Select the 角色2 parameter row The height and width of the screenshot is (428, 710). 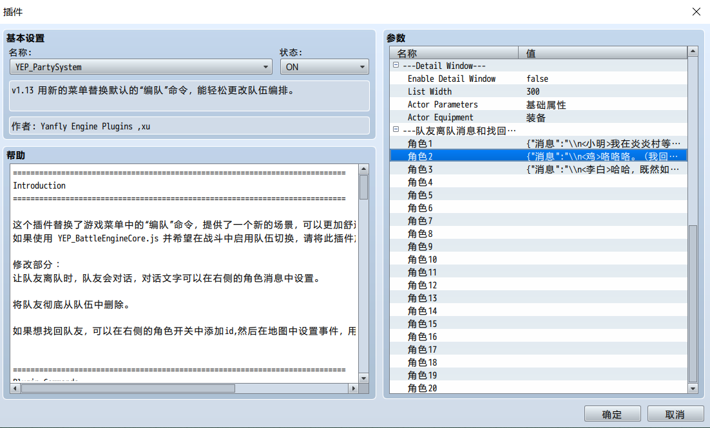coord(539,156)
